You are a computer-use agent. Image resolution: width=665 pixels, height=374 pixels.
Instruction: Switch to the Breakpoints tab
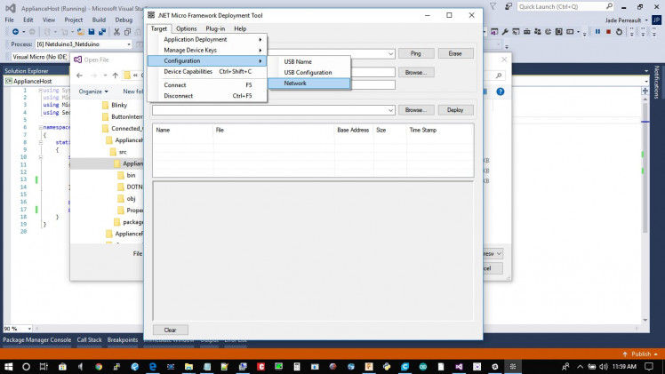[123, 339]
